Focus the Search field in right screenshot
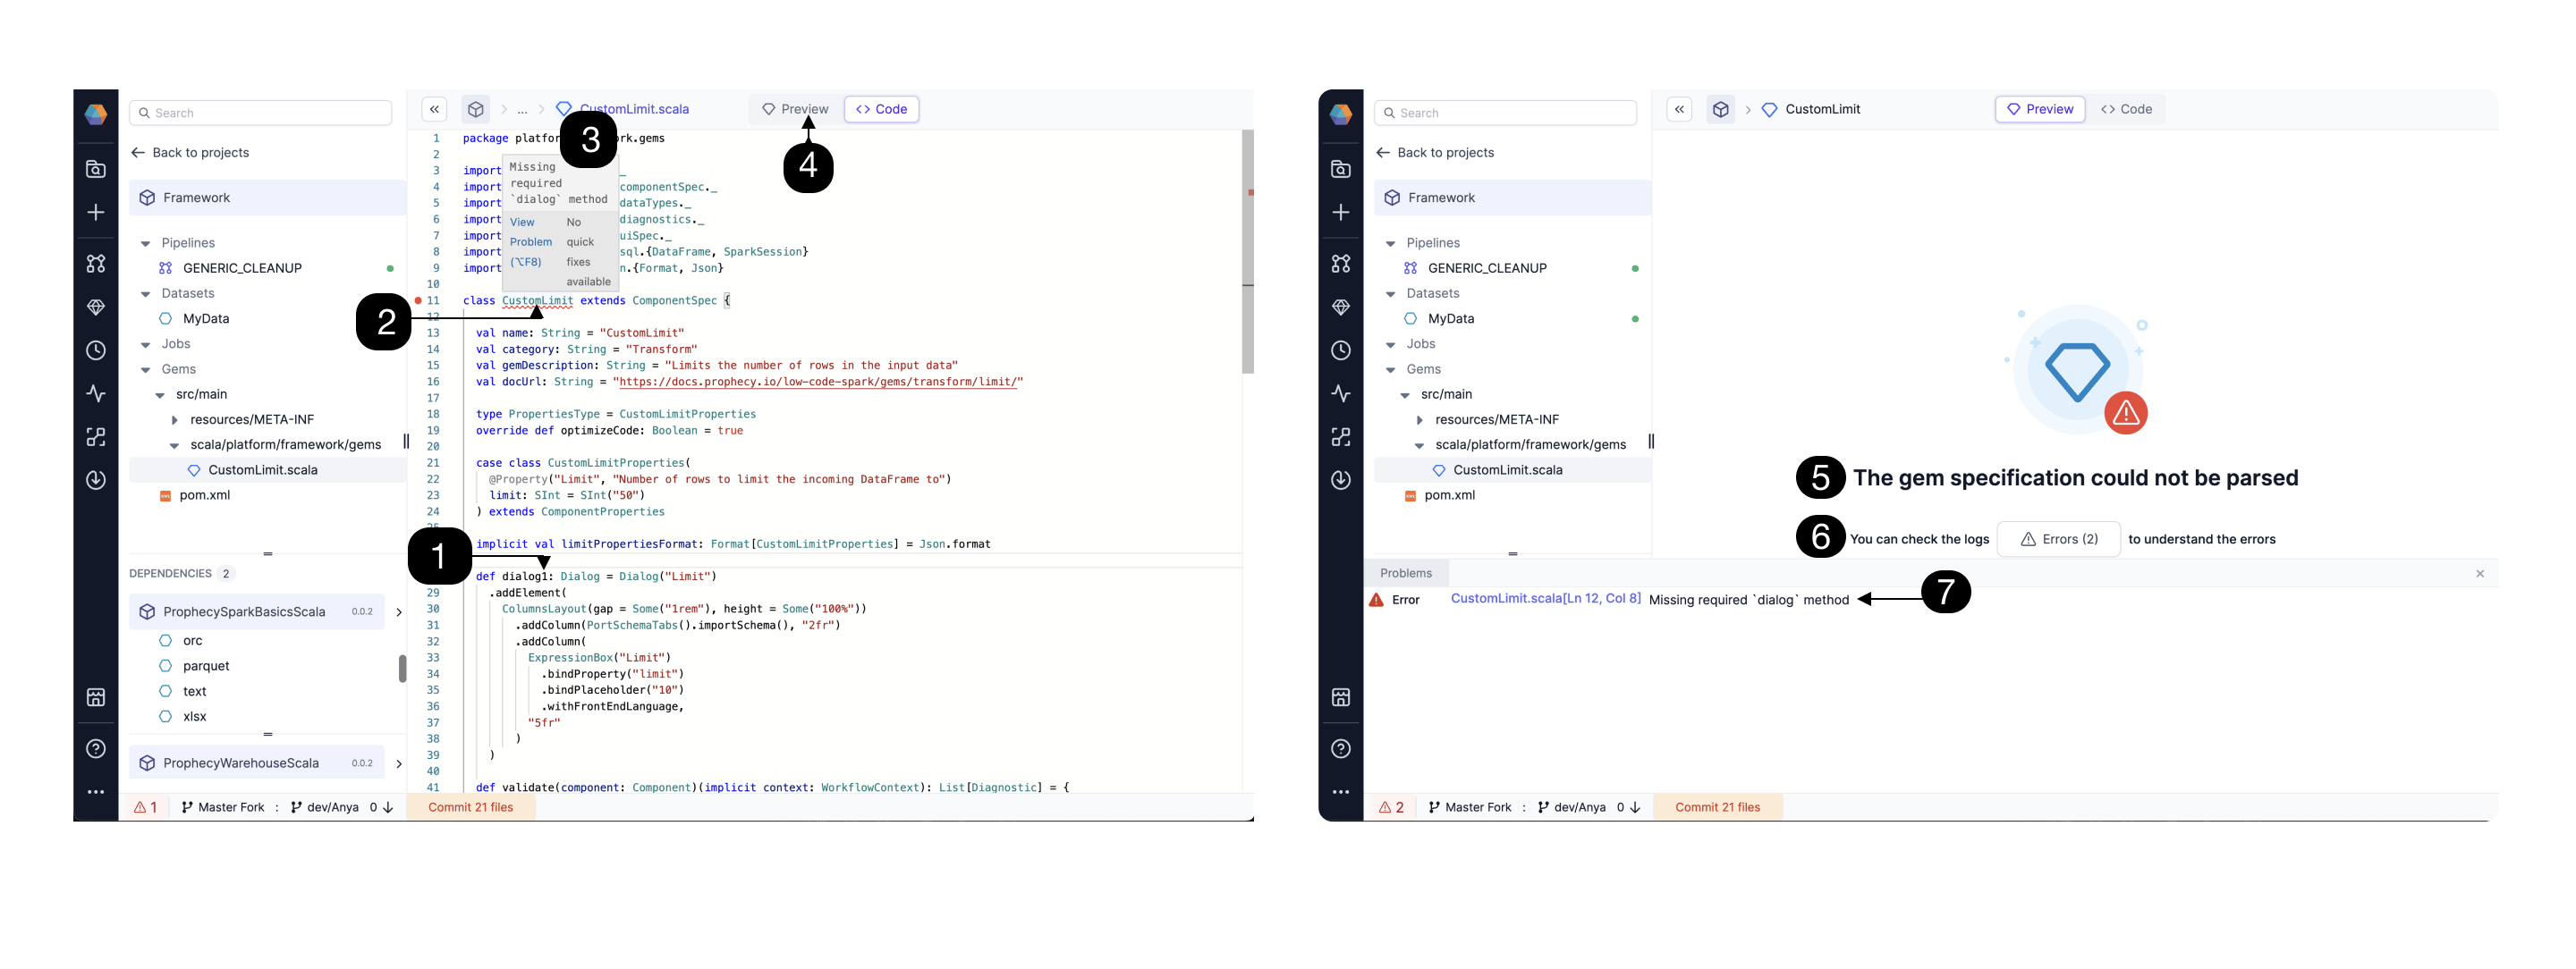The width and height of the screenshot is (2576, 969). [x=1505, y=113]
